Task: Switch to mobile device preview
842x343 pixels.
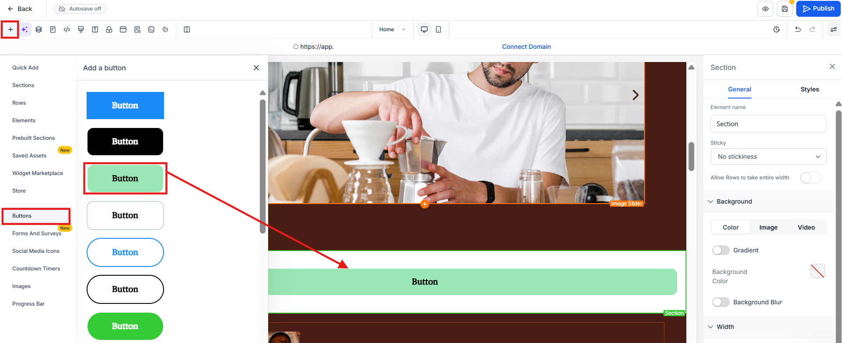Action: [438, 29]
